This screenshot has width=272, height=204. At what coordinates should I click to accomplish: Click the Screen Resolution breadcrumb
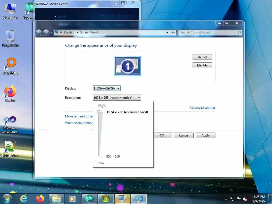93,32
